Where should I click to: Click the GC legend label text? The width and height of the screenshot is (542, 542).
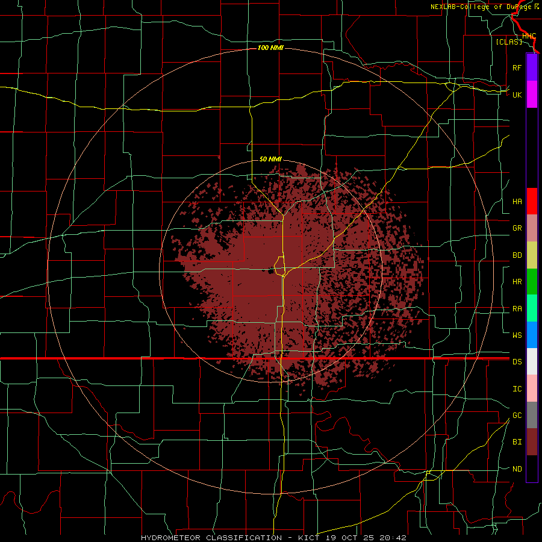(517, 416)
